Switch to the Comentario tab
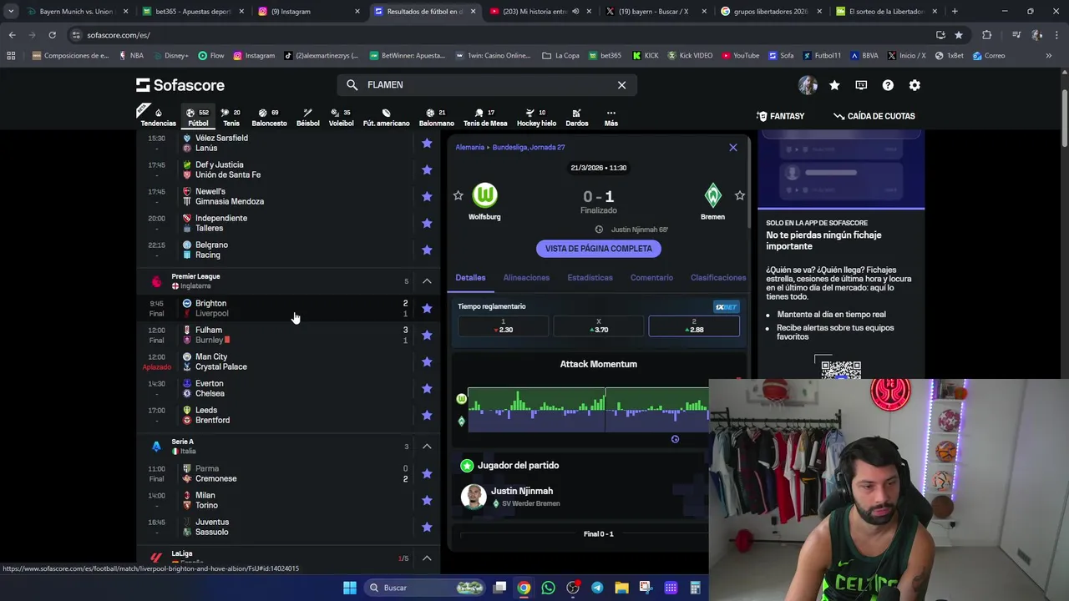This screenshot has height=601, width=1069. pyautogui.click(x=651, y=278)
